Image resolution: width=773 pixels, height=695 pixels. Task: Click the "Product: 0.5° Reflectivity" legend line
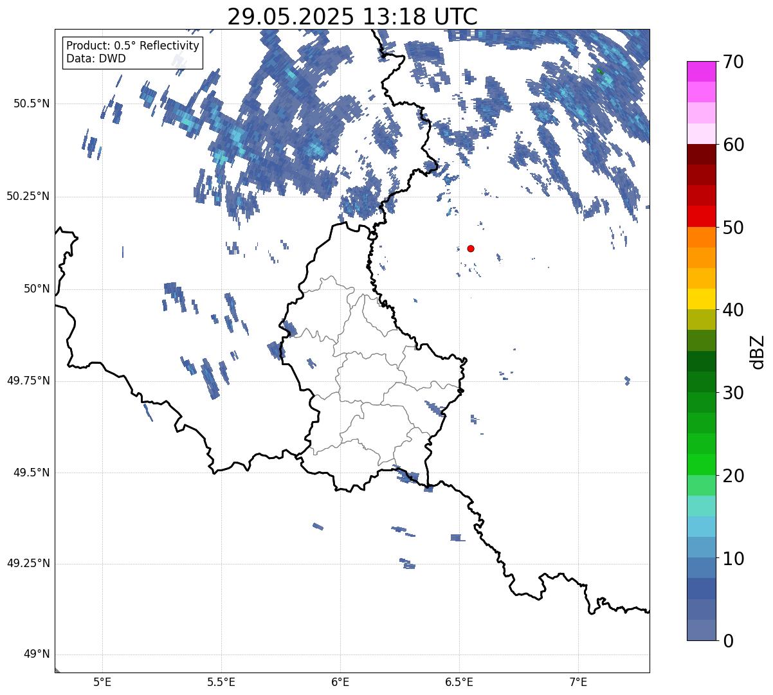pyautogui.click(x=132, y=46)
